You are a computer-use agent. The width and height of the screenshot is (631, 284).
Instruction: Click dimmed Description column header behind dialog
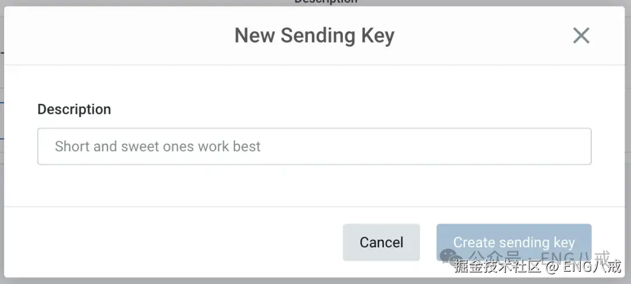click(325, 2)
